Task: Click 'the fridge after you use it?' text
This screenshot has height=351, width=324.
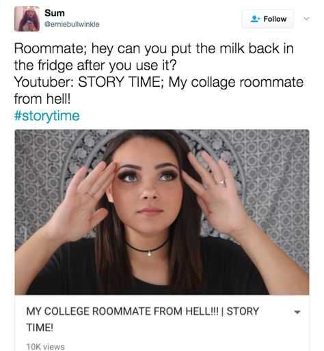Action: coord(95,66)
